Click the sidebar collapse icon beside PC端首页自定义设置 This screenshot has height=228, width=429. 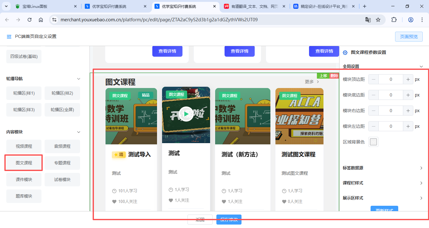(x=9, y=37)
